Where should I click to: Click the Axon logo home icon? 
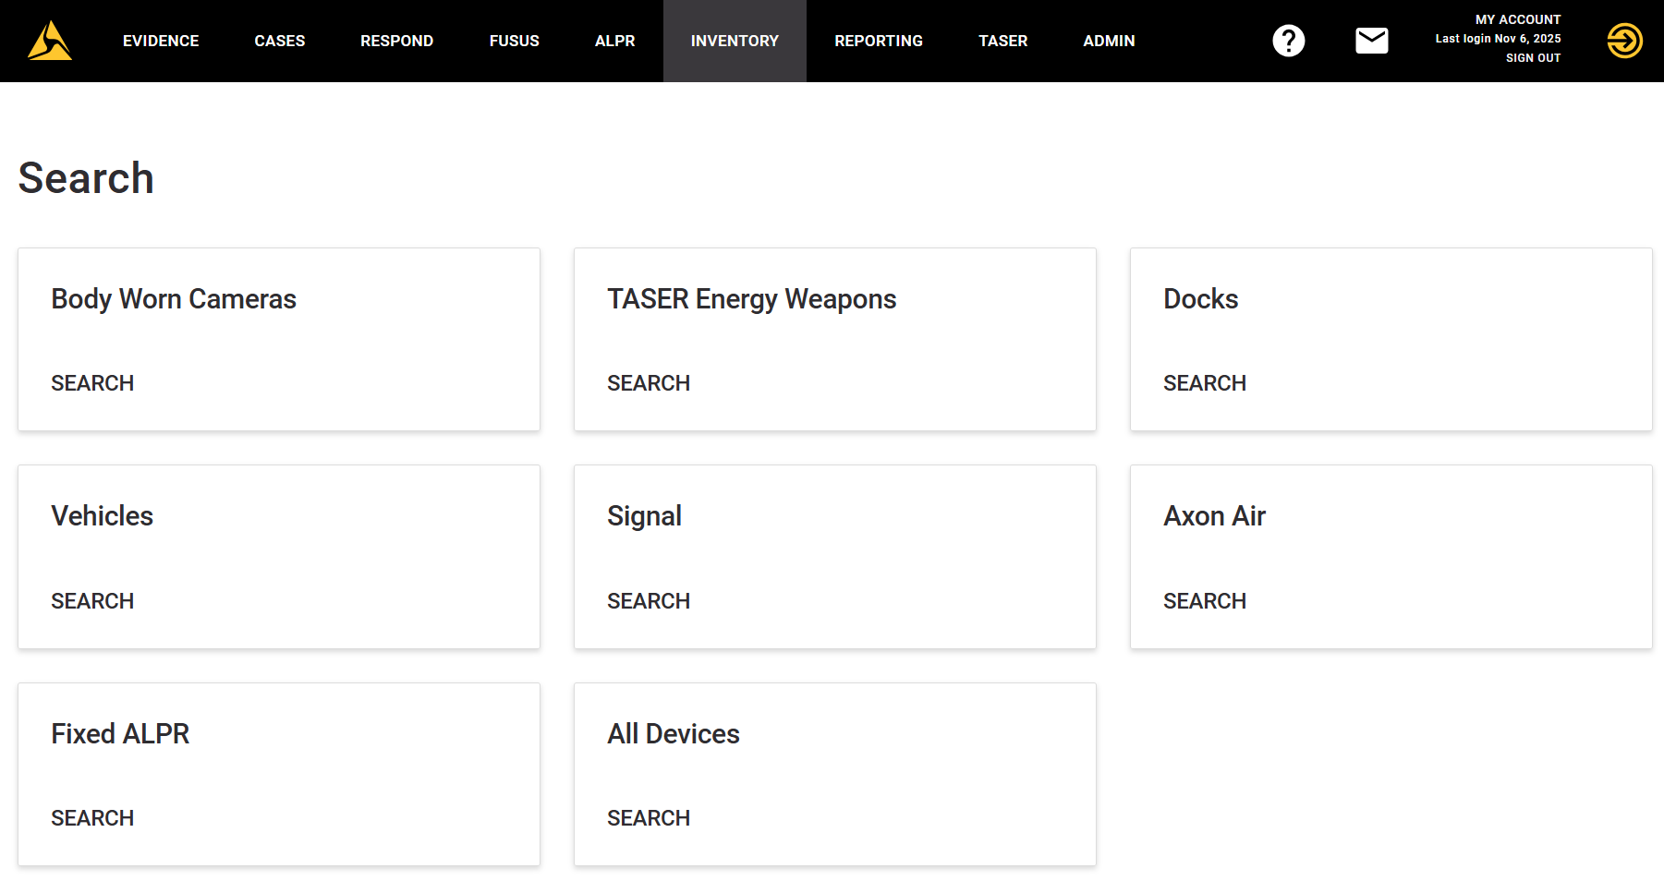click(50, 41)
